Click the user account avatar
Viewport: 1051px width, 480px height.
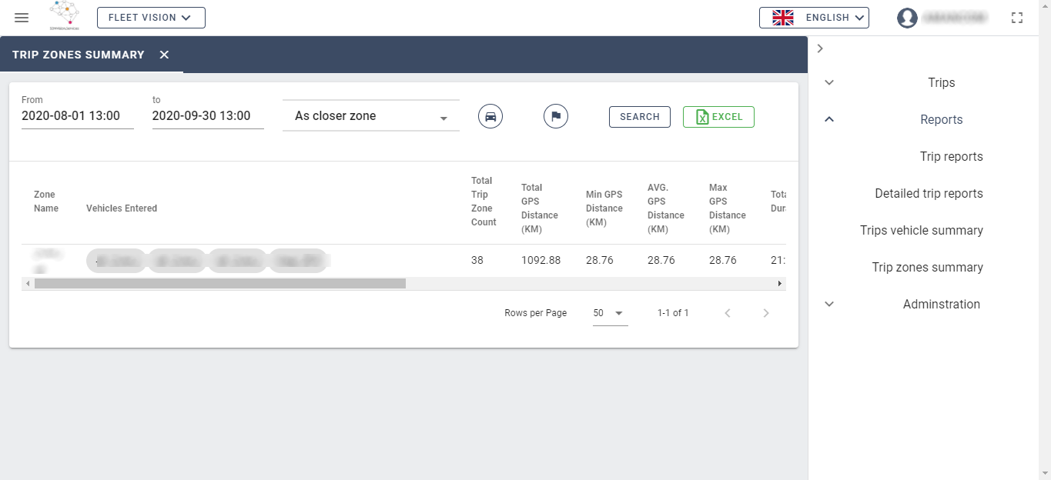coord(907,18)
